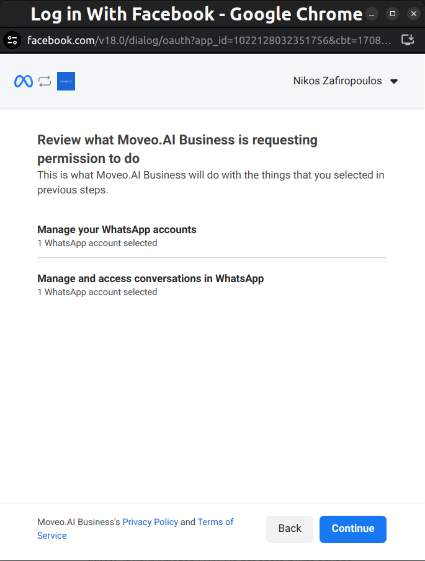The height and width of the screenshot is (561, 425).
Task: Close the Log in With Facebook window
Action: pos(413,14)
